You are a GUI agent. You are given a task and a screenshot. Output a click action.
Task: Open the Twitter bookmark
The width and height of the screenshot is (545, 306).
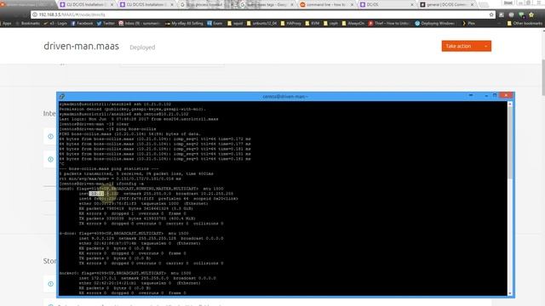[x=106, y=23]
